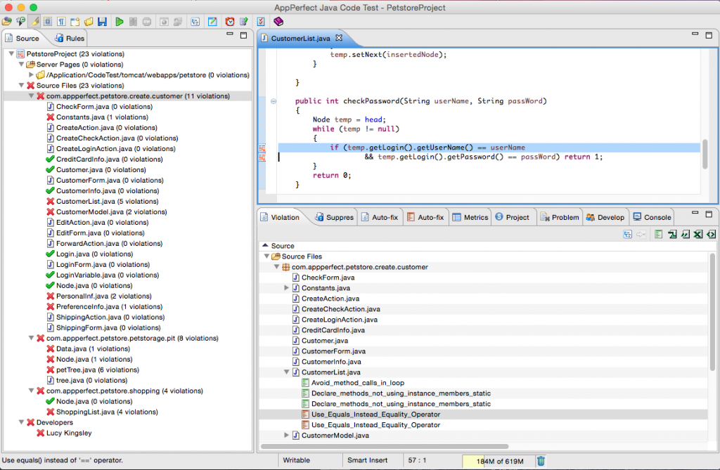Screen dimensions: 720x470
Task: Click the 184M of 619M memory bar
Action: click(499, 462)
